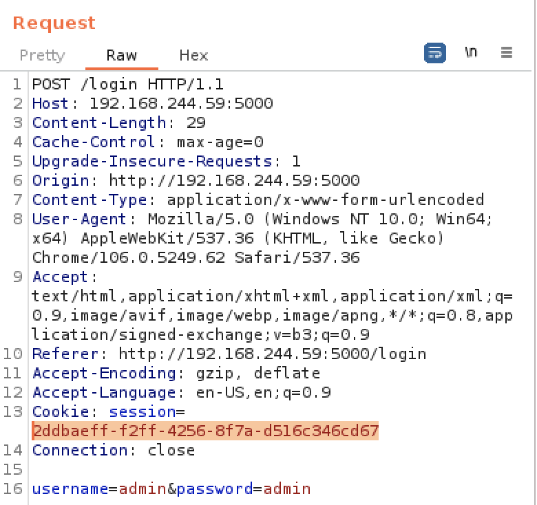
Task: Click the Accept-Language header name
Action: click(104, 392)
